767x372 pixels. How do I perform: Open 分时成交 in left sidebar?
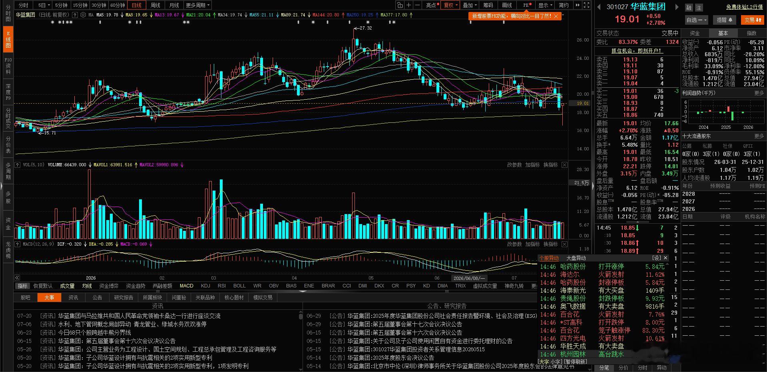(x=8, y=118)
